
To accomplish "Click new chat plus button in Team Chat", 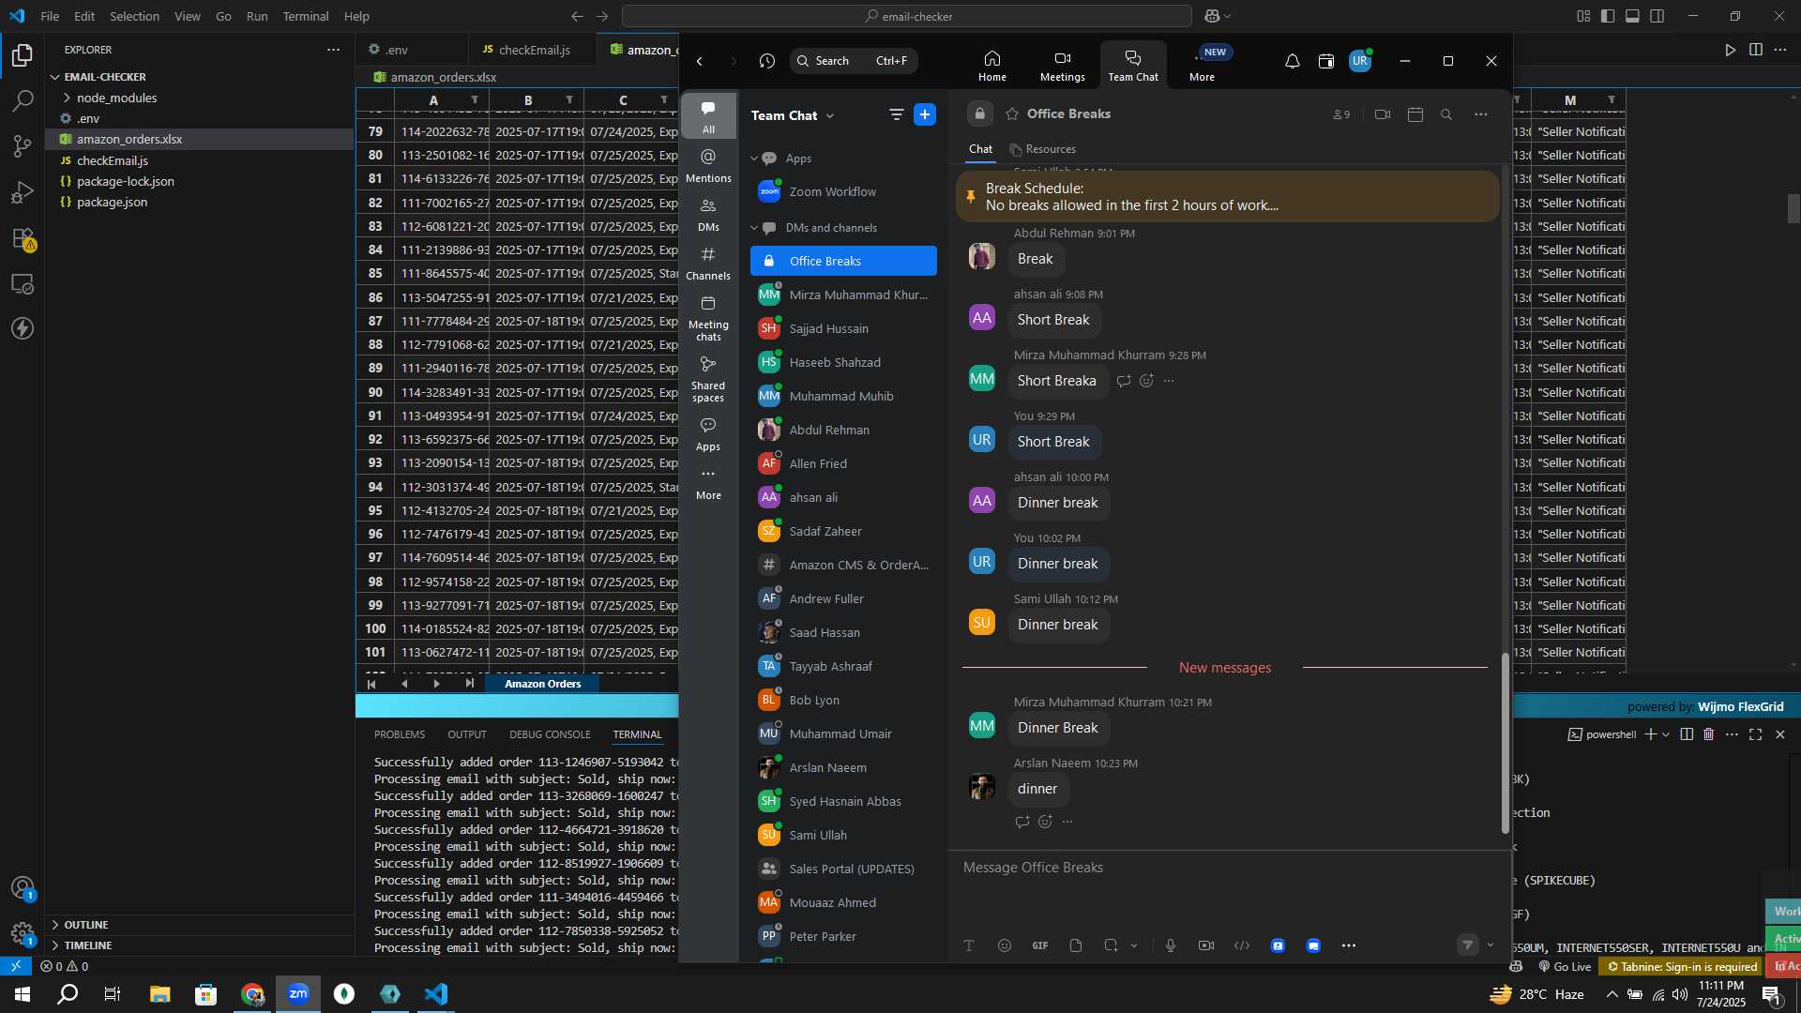I will pyautogui.click(x=925, y=114).
